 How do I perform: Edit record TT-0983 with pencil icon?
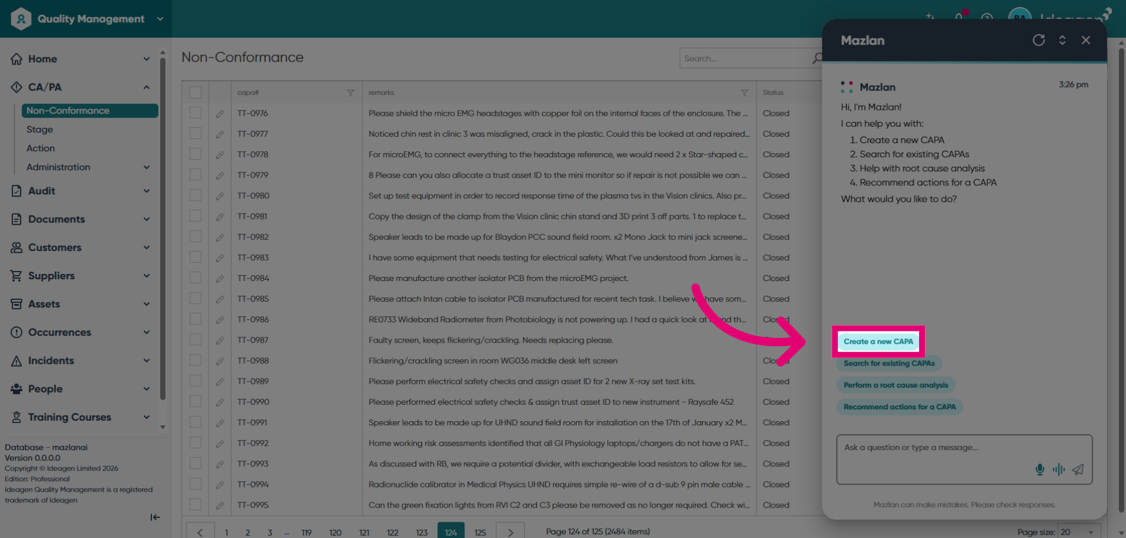pyautogui.click(x=220, y=258)
